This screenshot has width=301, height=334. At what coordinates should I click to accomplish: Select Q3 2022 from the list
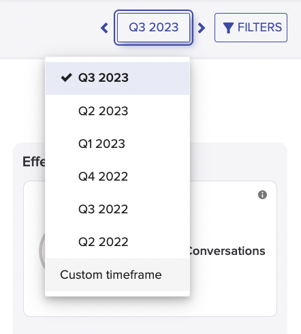(x=117, y=209)
